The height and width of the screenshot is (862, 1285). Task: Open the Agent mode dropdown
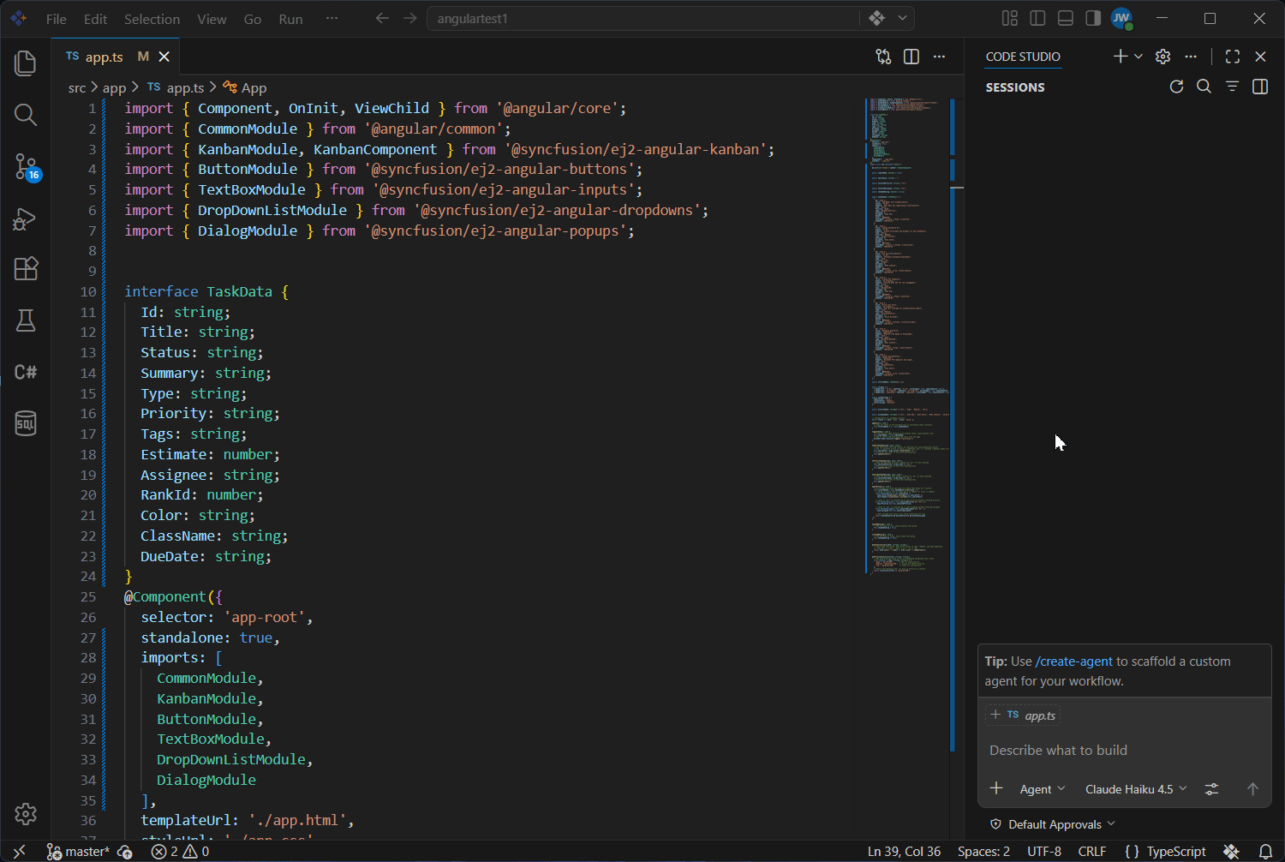click(x=1042, y=789)
